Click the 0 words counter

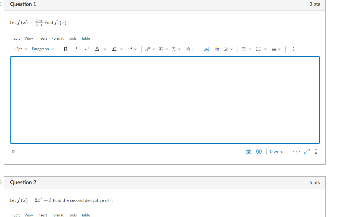click(277, 151)
